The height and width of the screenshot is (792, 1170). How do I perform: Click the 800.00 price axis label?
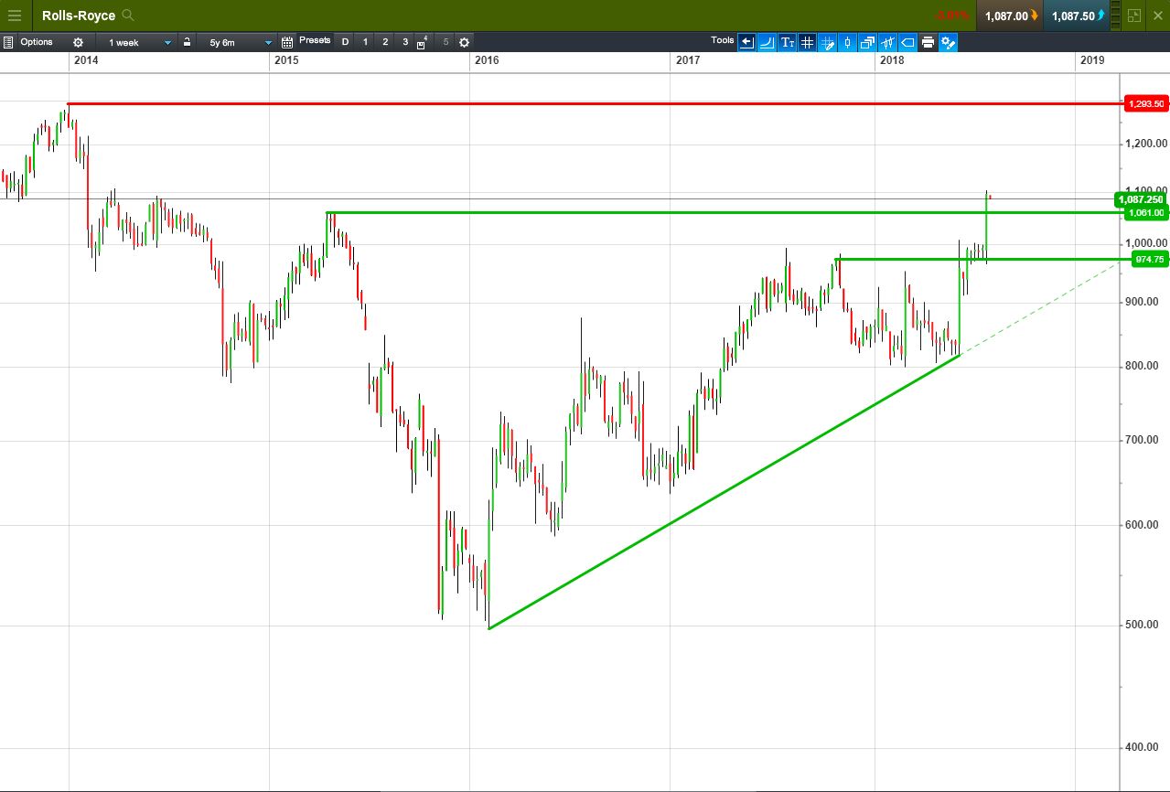click(1143, 366)
